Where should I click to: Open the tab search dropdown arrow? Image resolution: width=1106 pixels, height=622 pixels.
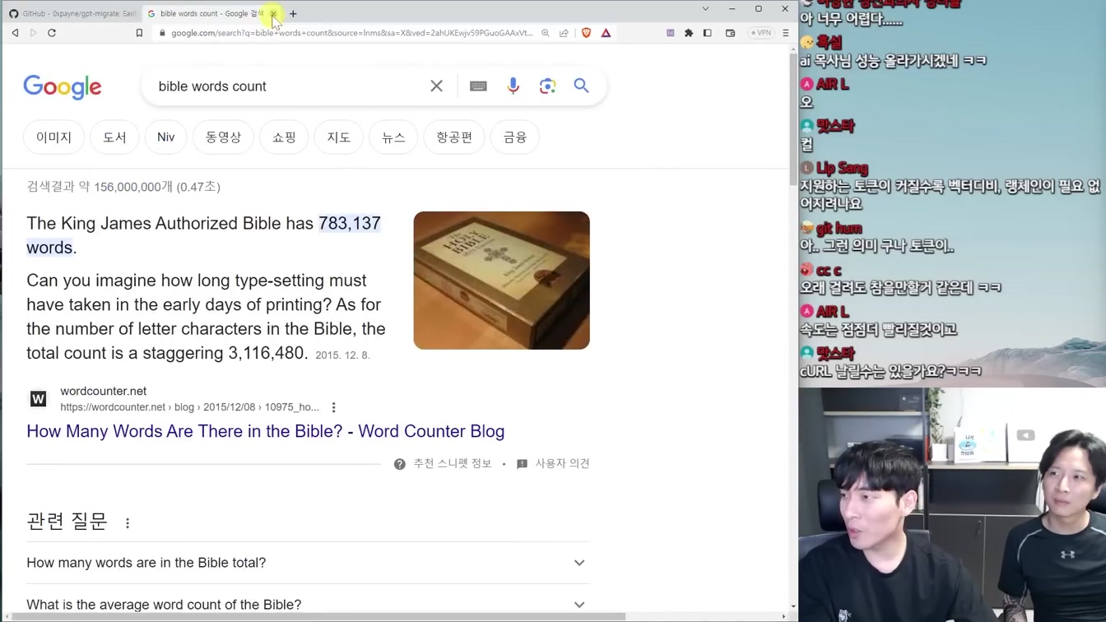pyautogui.click(x=705, y=9)
